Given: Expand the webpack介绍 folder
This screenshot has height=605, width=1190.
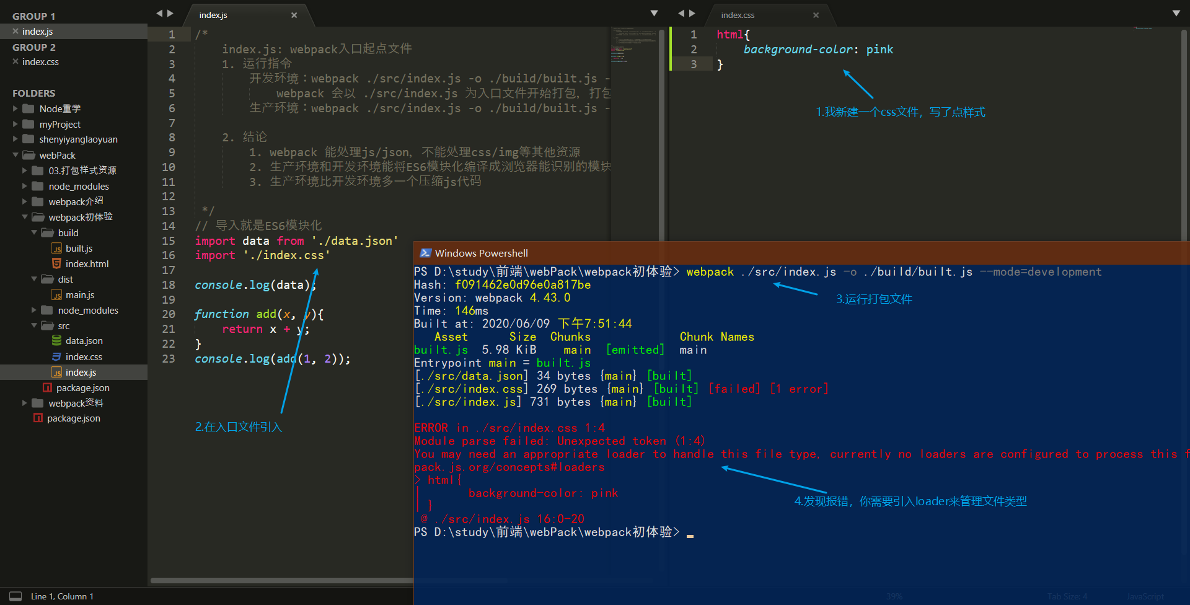Looking at the screenshot, I should (25, 201).
